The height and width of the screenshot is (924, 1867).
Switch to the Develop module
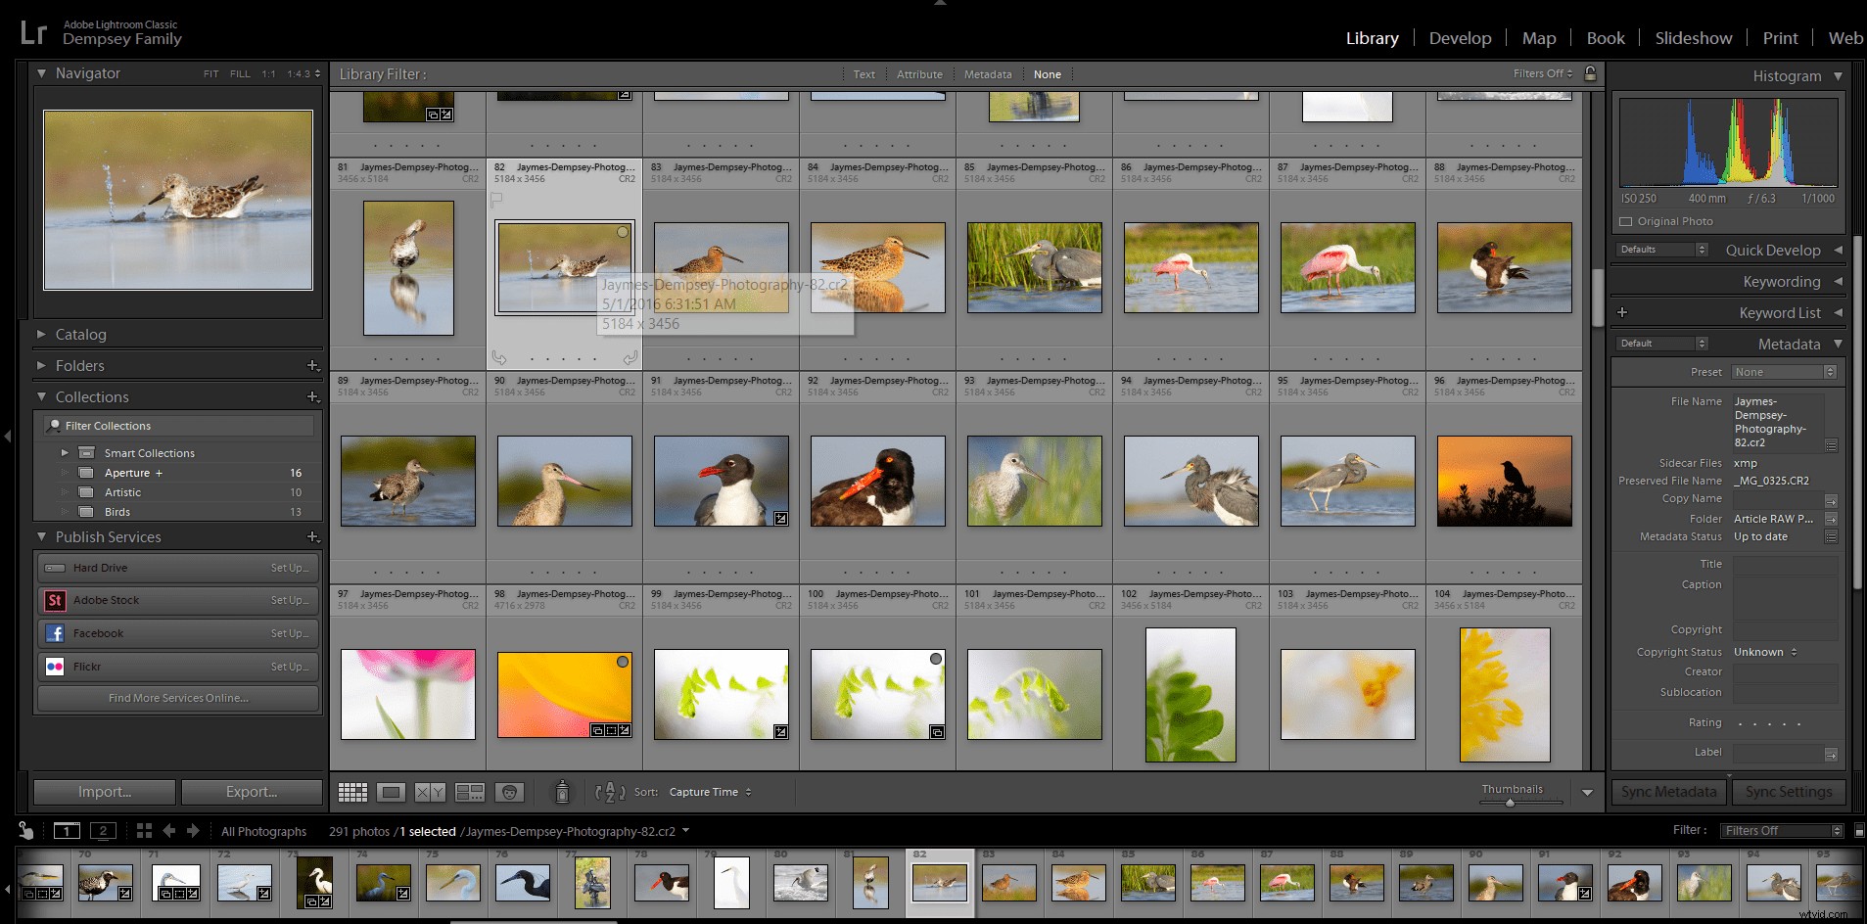coord(1460,38)
